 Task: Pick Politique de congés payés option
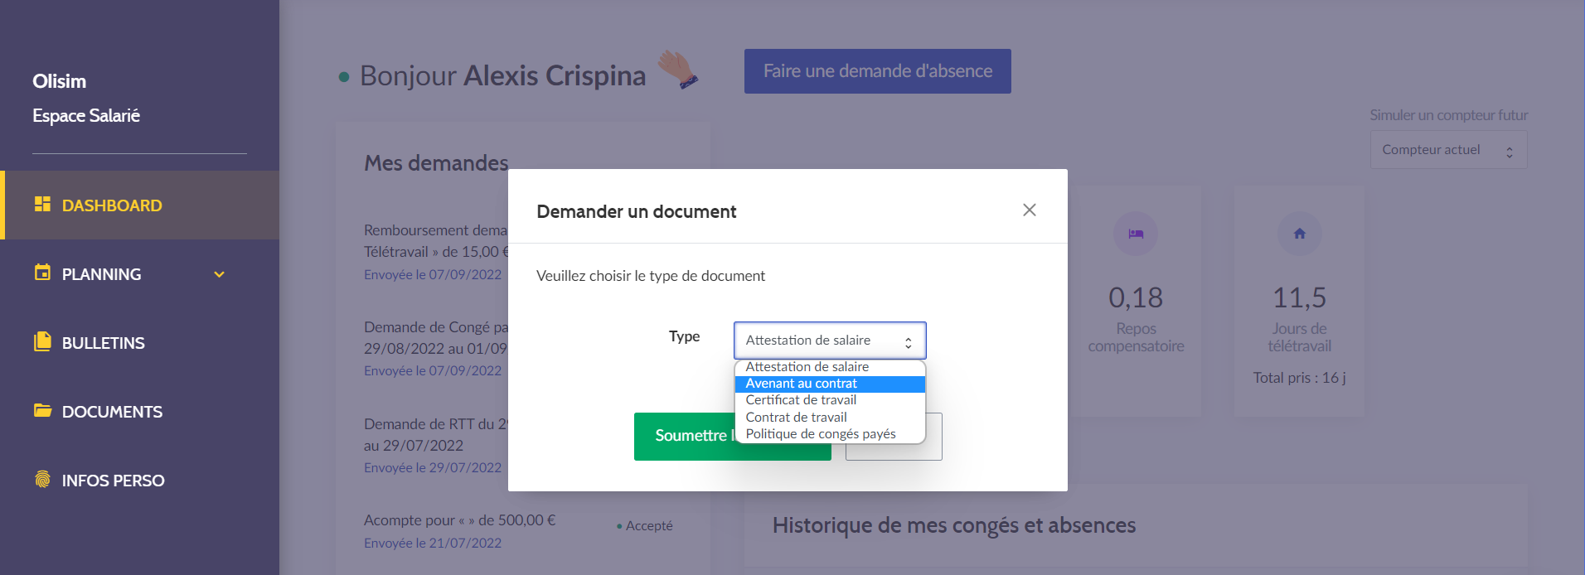[830, 434]
